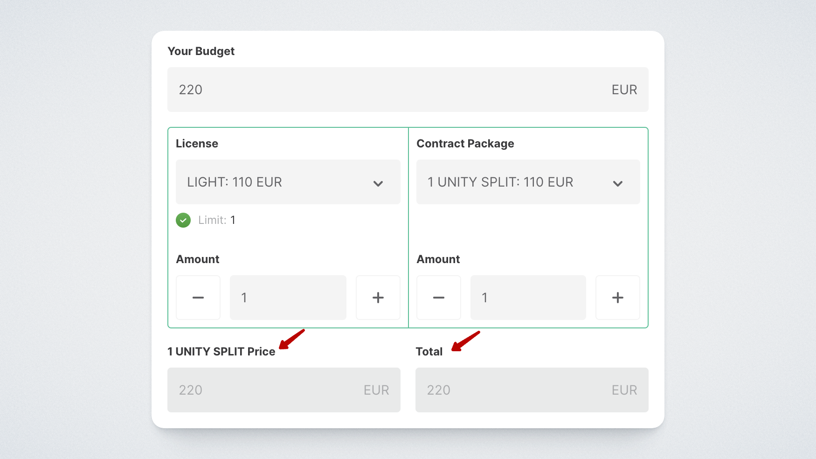The width and height of the screenshot is (816, 459).
Task: Click the disabled Total field
Action: [x=532, y=390]
